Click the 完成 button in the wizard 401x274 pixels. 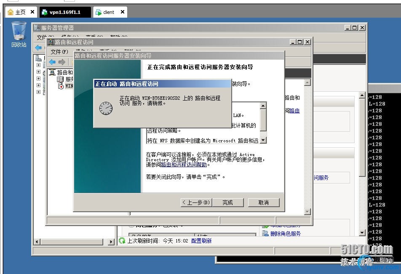pyautogui.click(x=227, y=202)
